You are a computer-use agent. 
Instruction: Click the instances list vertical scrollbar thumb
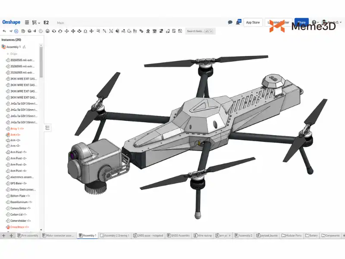tap(41, 62)
